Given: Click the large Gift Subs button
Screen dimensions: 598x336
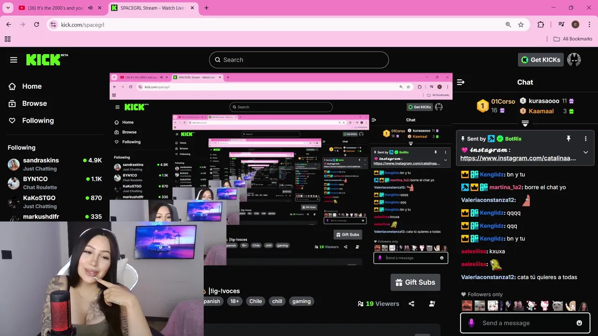Looking at the screenshot, I should click(415, 282).
